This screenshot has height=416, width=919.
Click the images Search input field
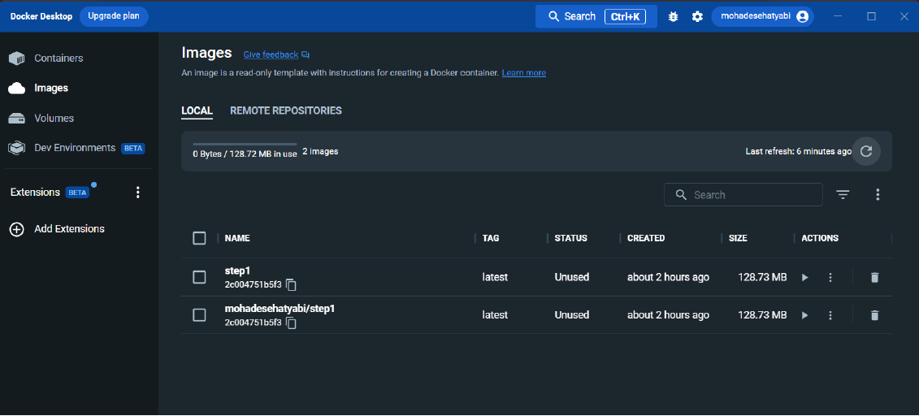(743, 194)
